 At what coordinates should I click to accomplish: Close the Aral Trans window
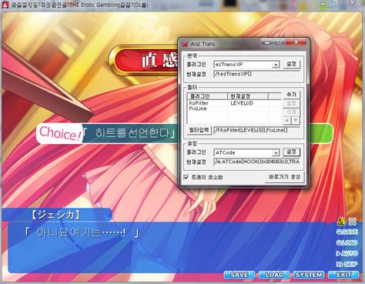(x=296, y=42)
